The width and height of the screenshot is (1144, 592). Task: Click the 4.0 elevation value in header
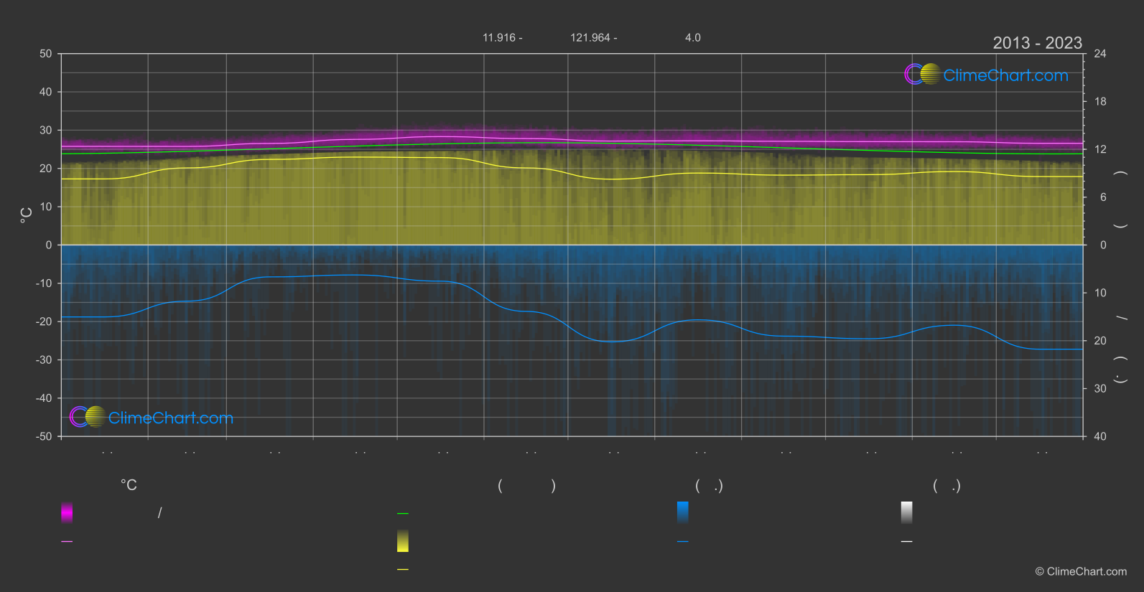click(x=693, y=37)
